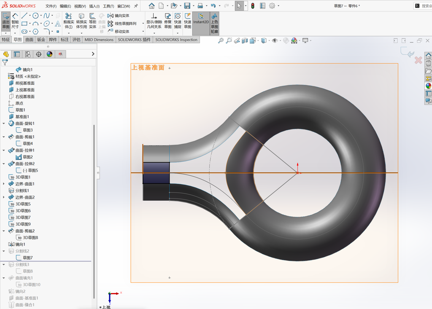This screenshot has height=309, width=432.
Task: Pick the Line sketch tool
Action: point(24,16)
